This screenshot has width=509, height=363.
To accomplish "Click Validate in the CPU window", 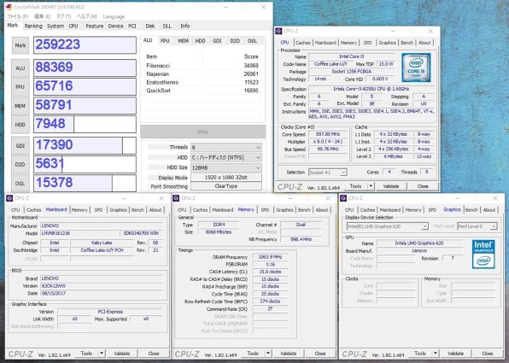I will [x=391, y=186].
